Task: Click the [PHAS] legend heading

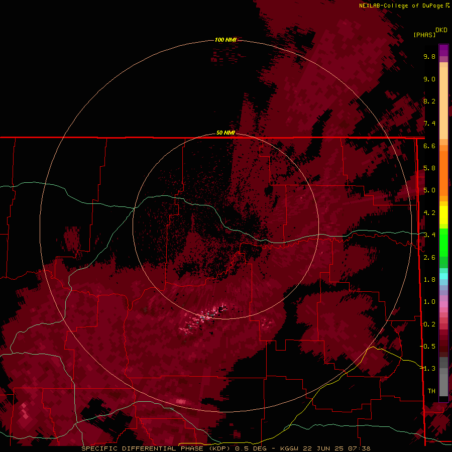Action: 424,35
